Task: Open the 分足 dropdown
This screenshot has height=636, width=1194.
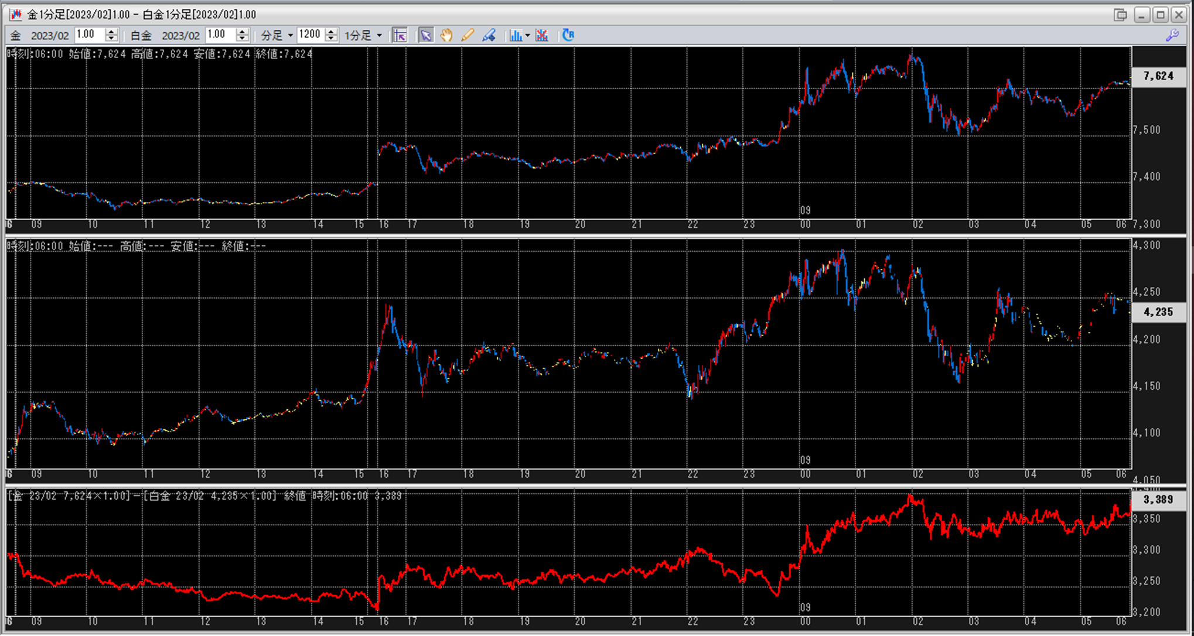Action: pos(277,35)
